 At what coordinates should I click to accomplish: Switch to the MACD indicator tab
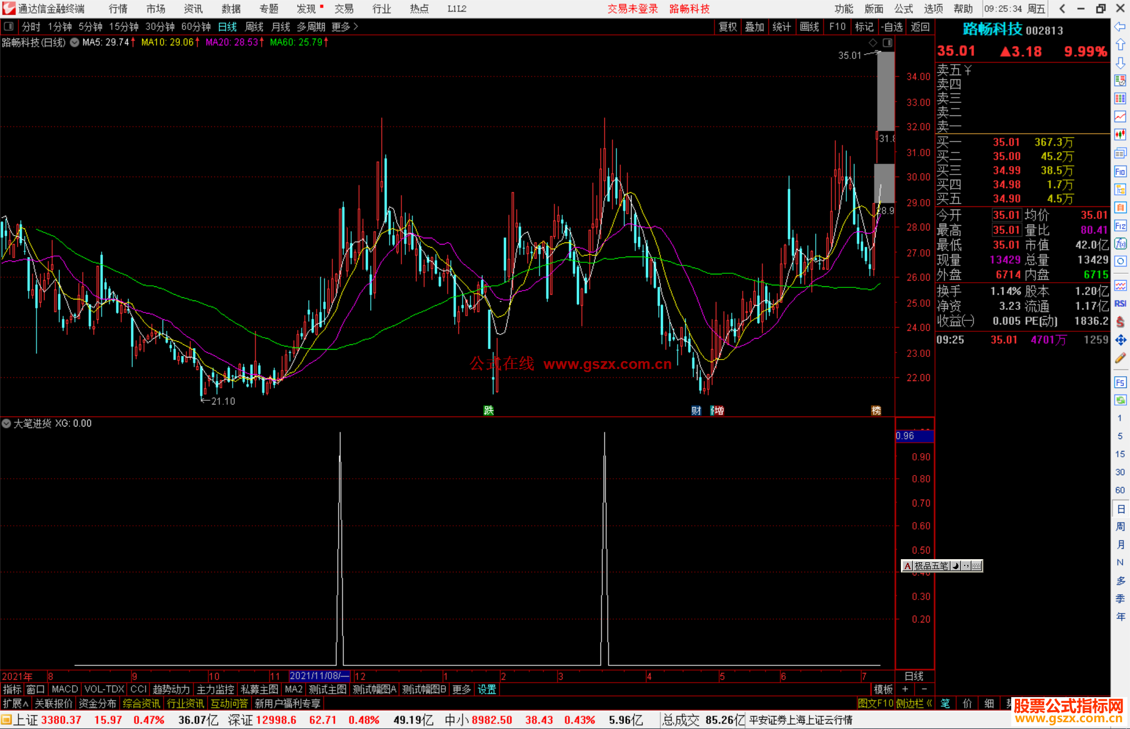(x=65, y=689)
